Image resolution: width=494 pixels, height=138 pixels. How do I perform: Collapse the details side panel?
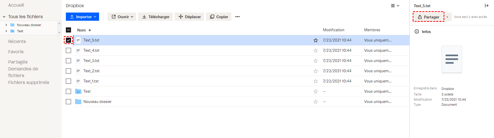(486, 6)
